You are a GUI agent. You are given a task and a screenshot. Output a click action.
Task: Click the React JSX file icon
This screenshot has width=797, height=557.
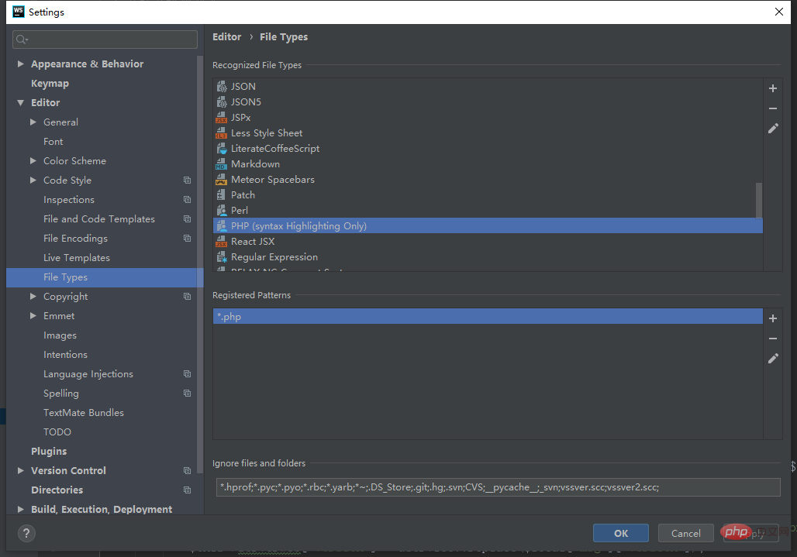click(x=221, y=241)
